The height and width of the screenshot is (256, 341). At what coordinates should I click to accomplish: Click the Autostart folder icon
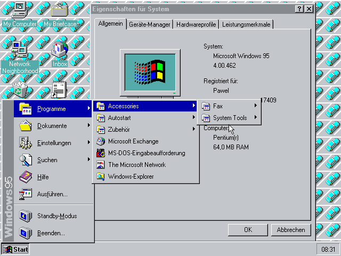pos(101,118)
